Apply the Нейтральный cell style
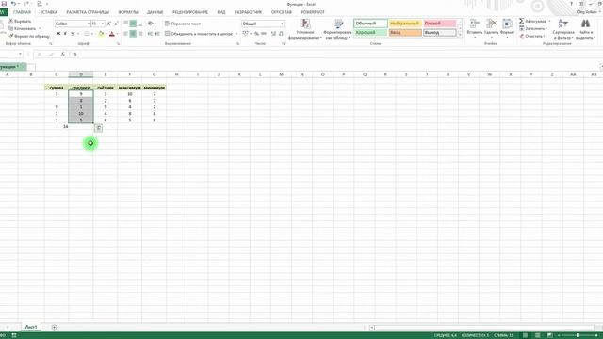The image size is (603, 339). click(405, 24)
